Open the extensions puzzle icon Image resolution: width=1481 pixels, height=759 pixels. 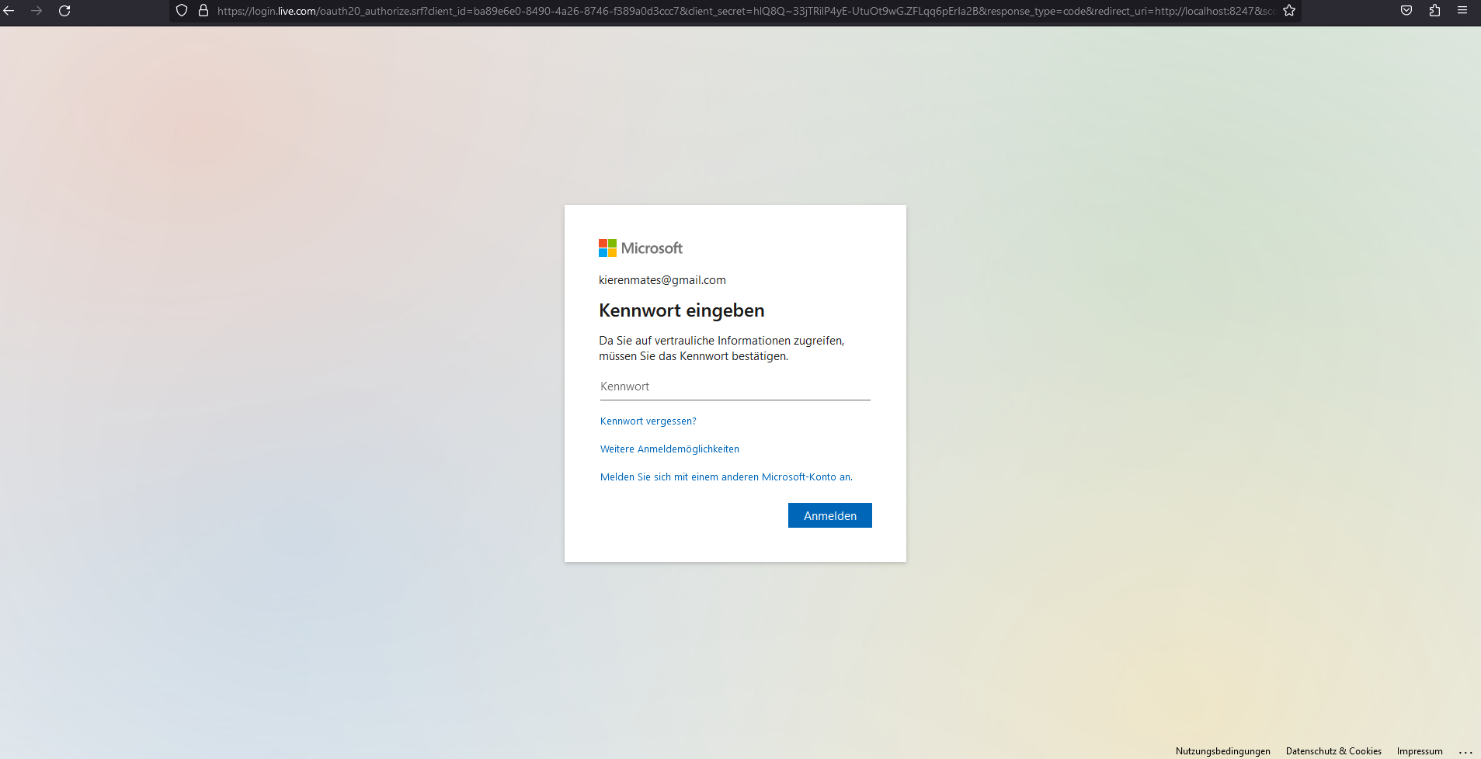click(x=1434, y=11)
